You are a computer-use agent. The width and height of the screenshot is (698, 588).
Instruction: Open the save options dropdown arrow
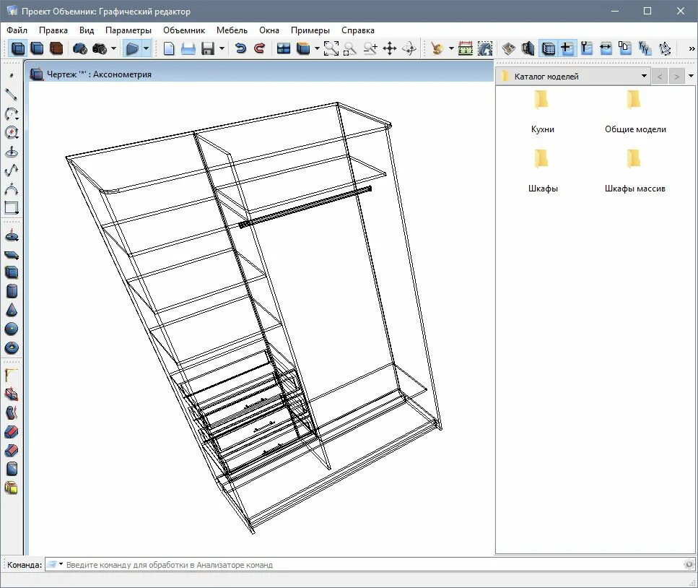pyautogui.click(x=222, y=48)
